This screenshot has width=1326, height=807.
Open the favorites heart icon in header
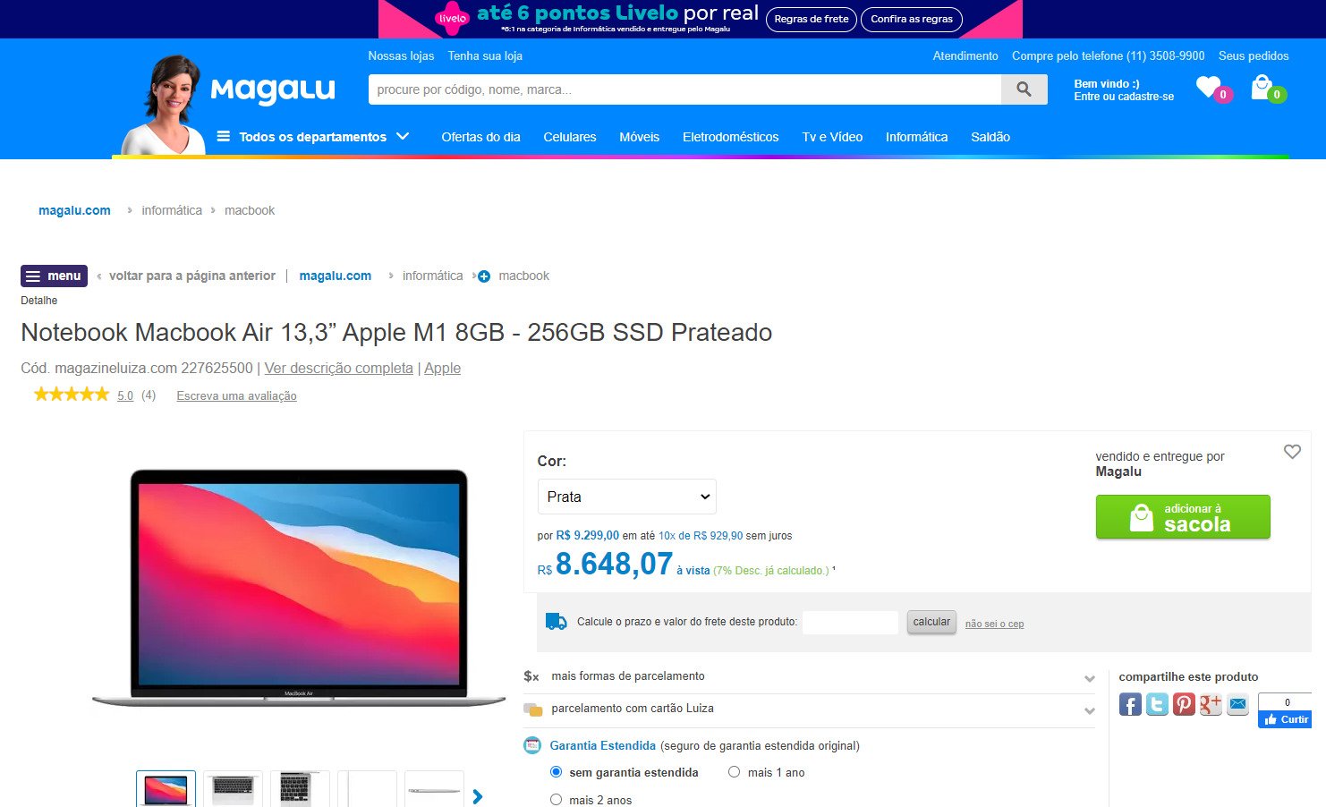click(1209, 88)
